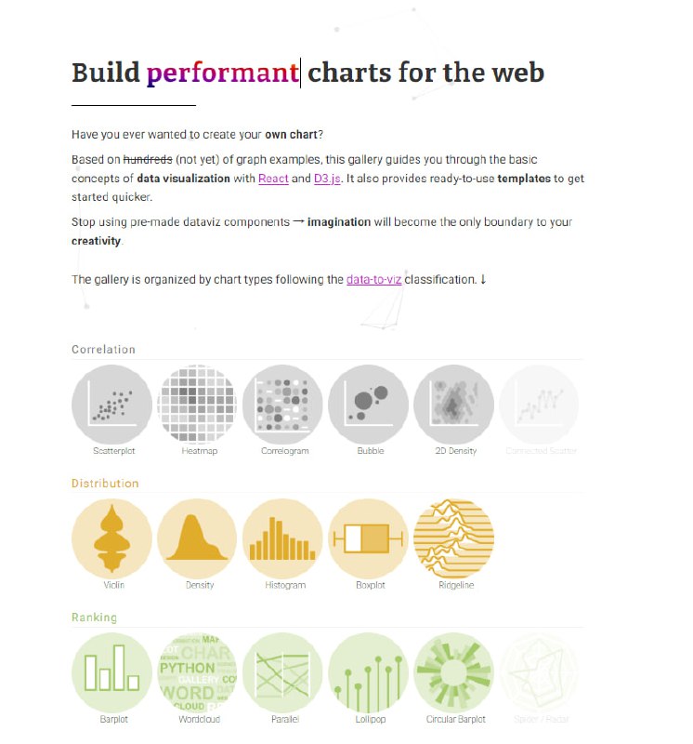
Task: Click the Spider / Radar thumbnail
Action: coord(540,670)
